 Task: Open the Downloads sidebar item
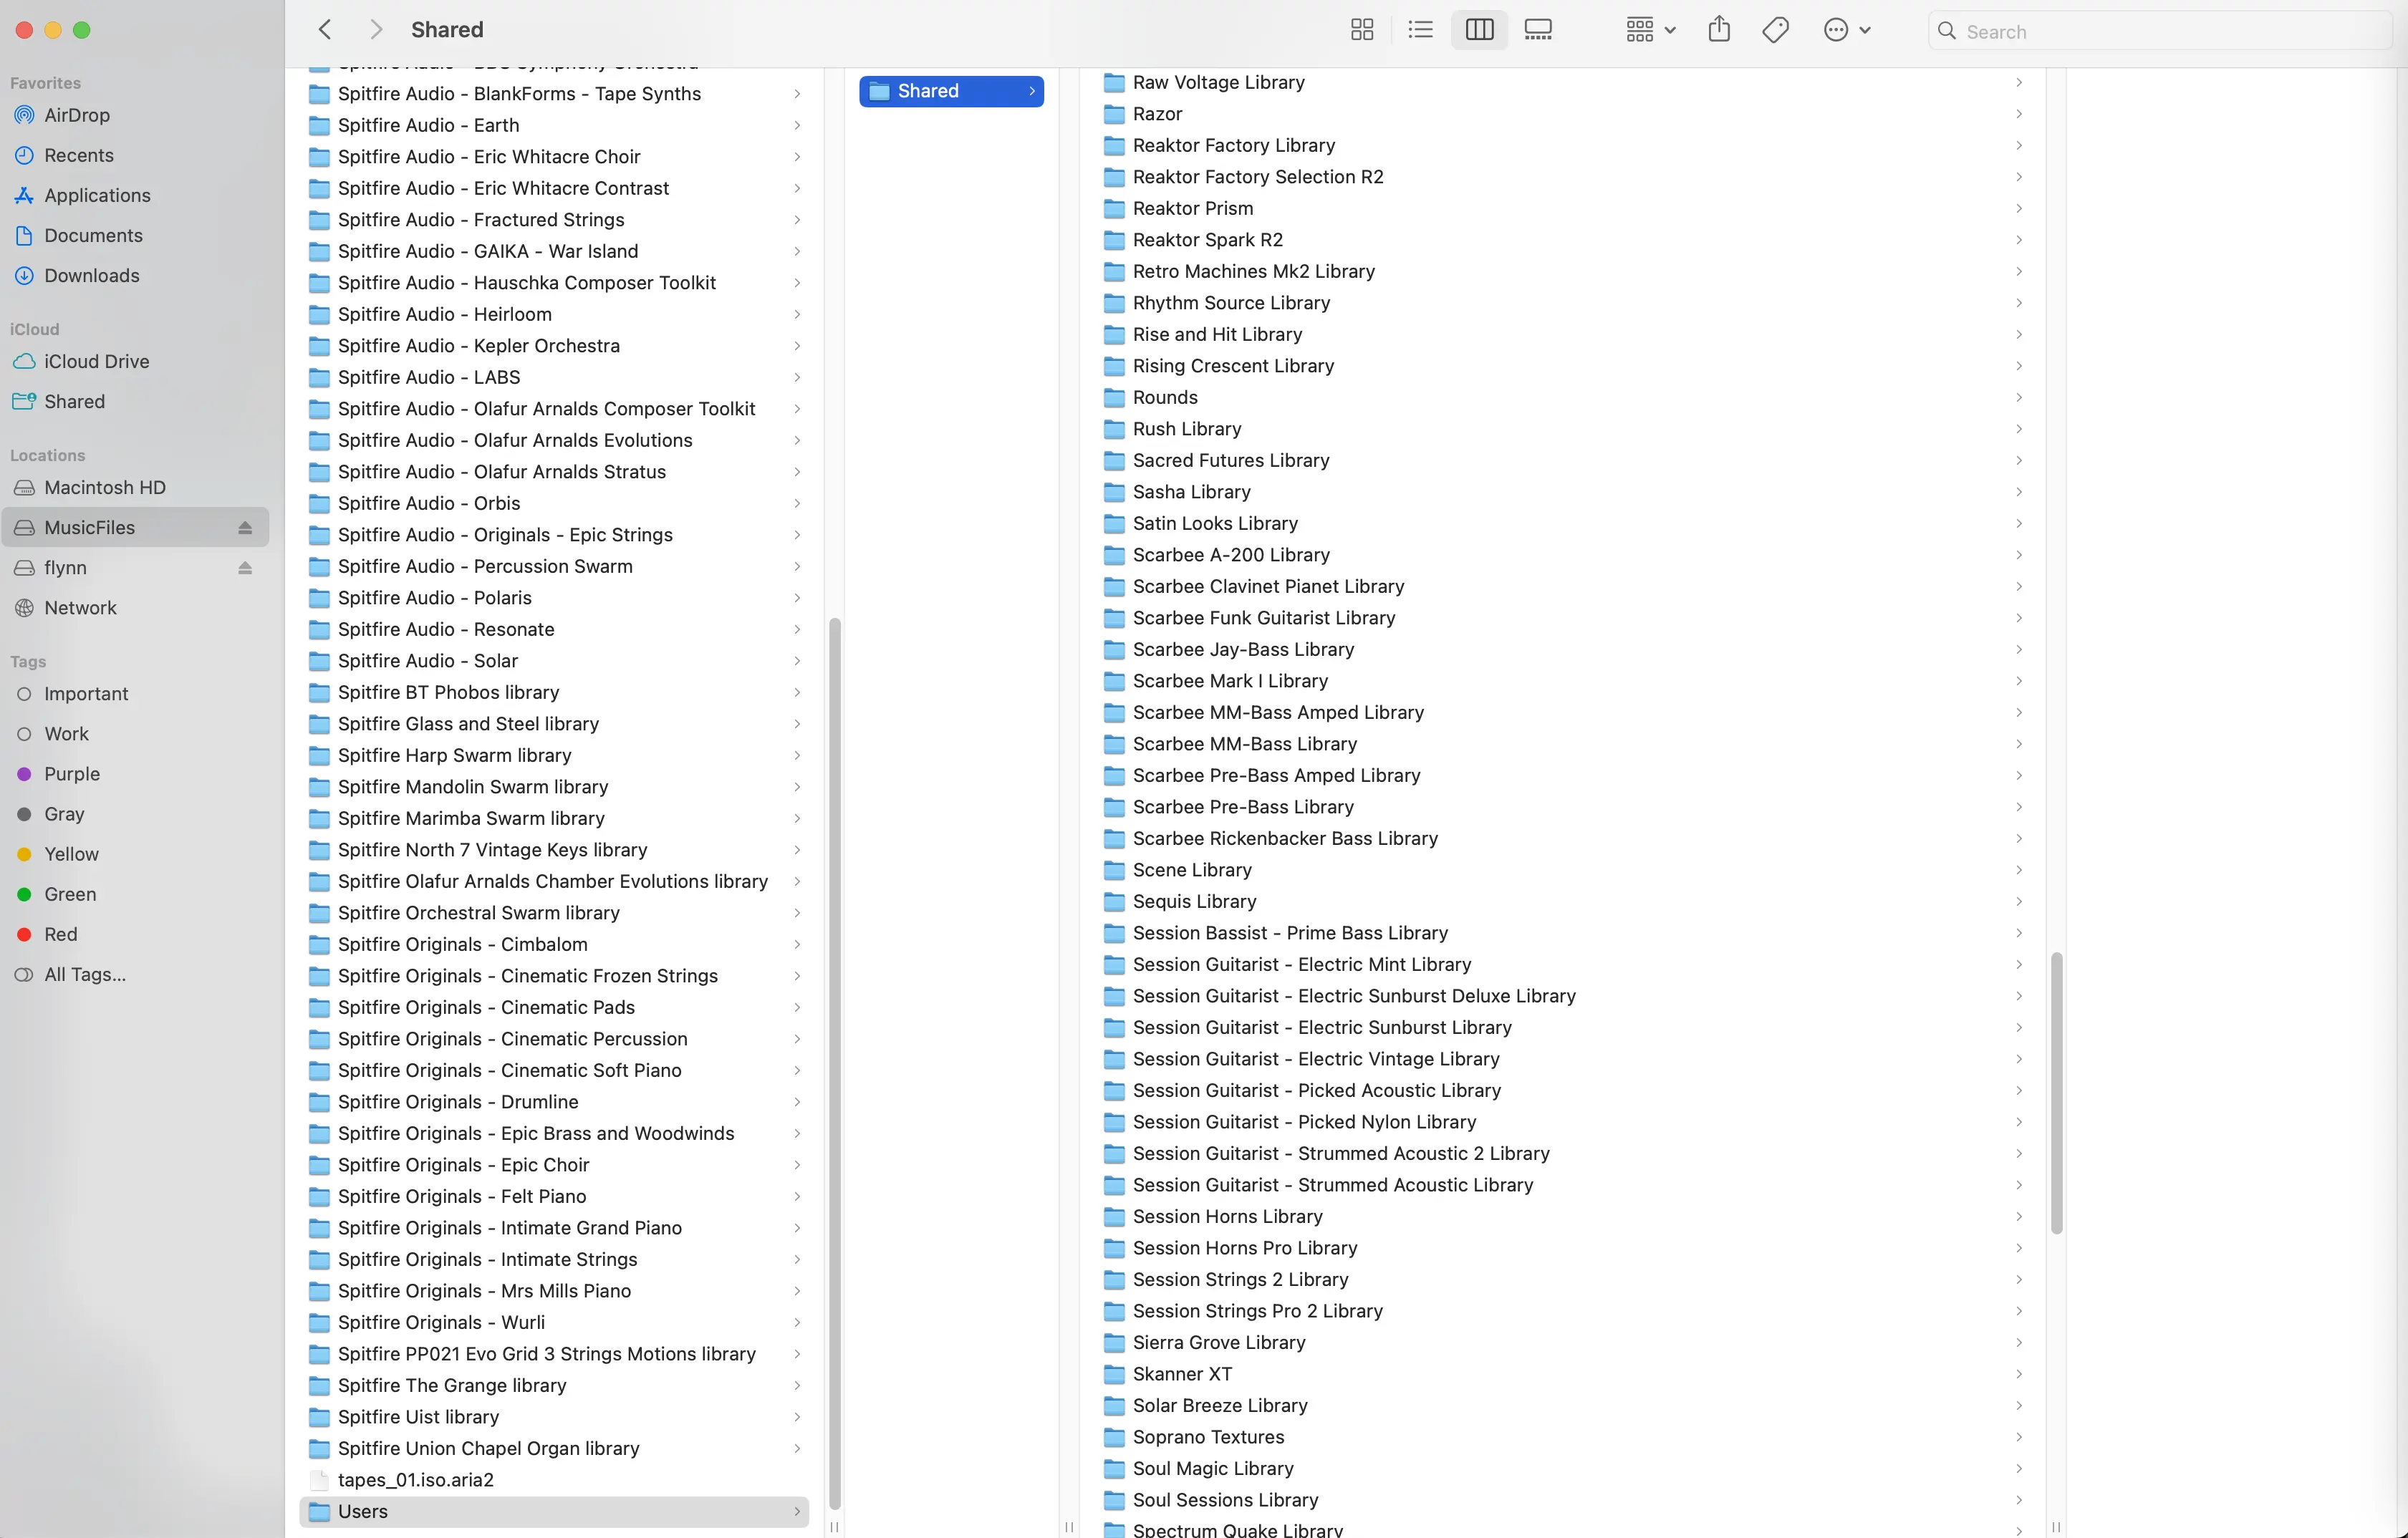tap(91, 275)
